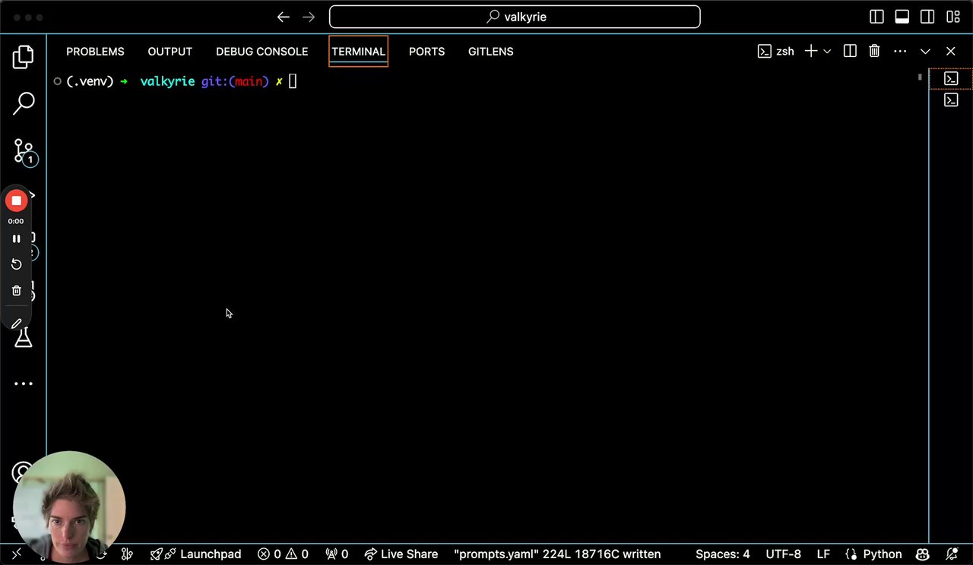This screenshot has height=565, width=973.
Task: Open terminal panel more actions ellipsis
Action: (900, 51)
